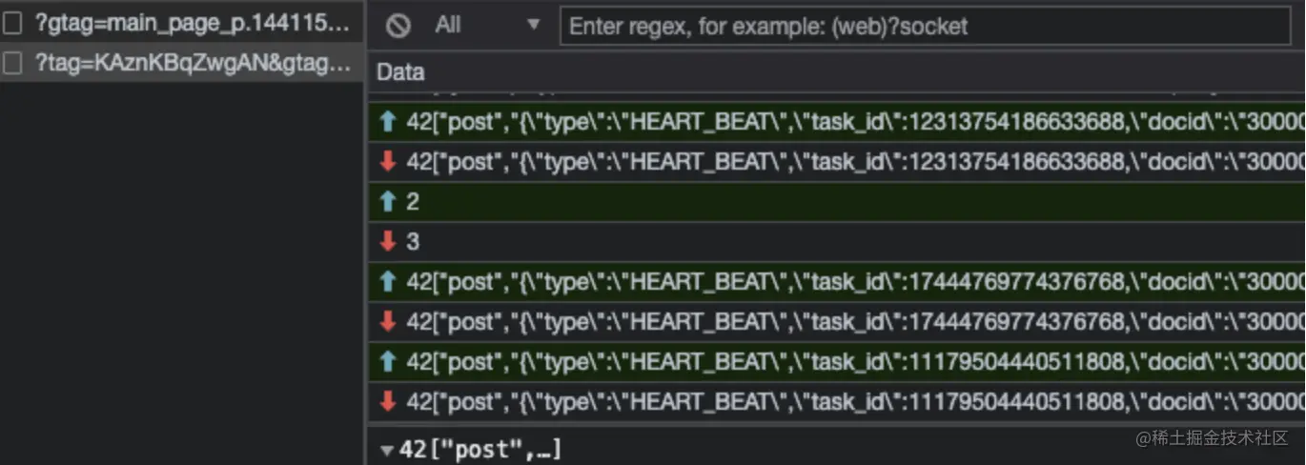Expand the 42["post",…] preview triangle

(x=386, y=451)
